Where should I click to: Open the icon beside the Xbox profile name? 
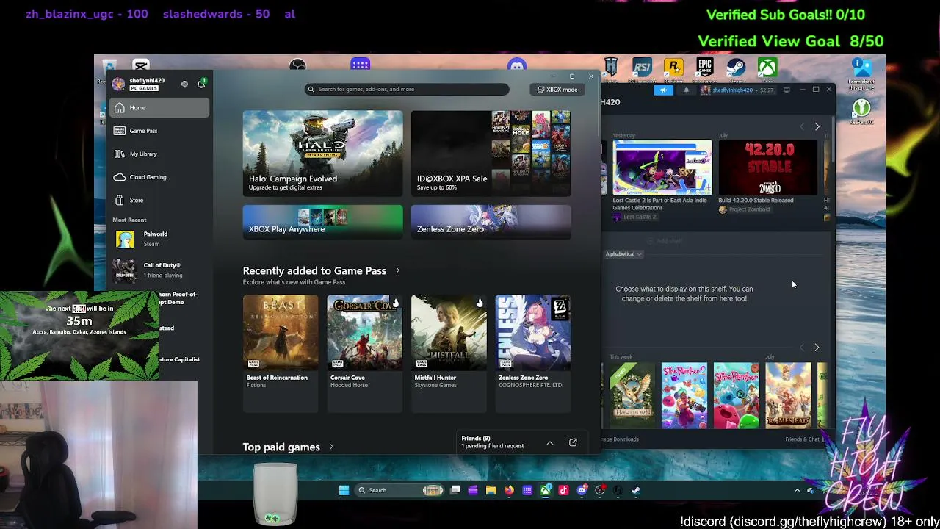coord(184,84)
